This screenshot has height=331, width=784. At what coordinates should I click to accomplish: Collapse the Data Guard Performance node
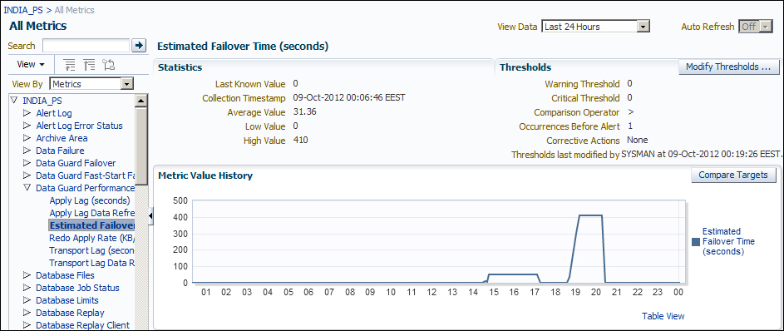(27, 188)
